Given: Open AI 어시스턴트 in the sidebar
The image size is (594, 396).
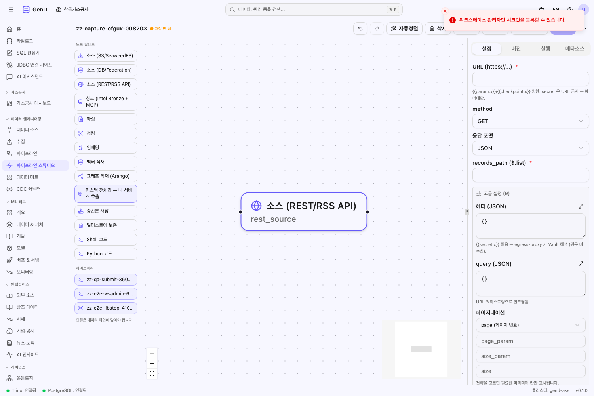Looking at the screenshot, I should click(36, 77).
